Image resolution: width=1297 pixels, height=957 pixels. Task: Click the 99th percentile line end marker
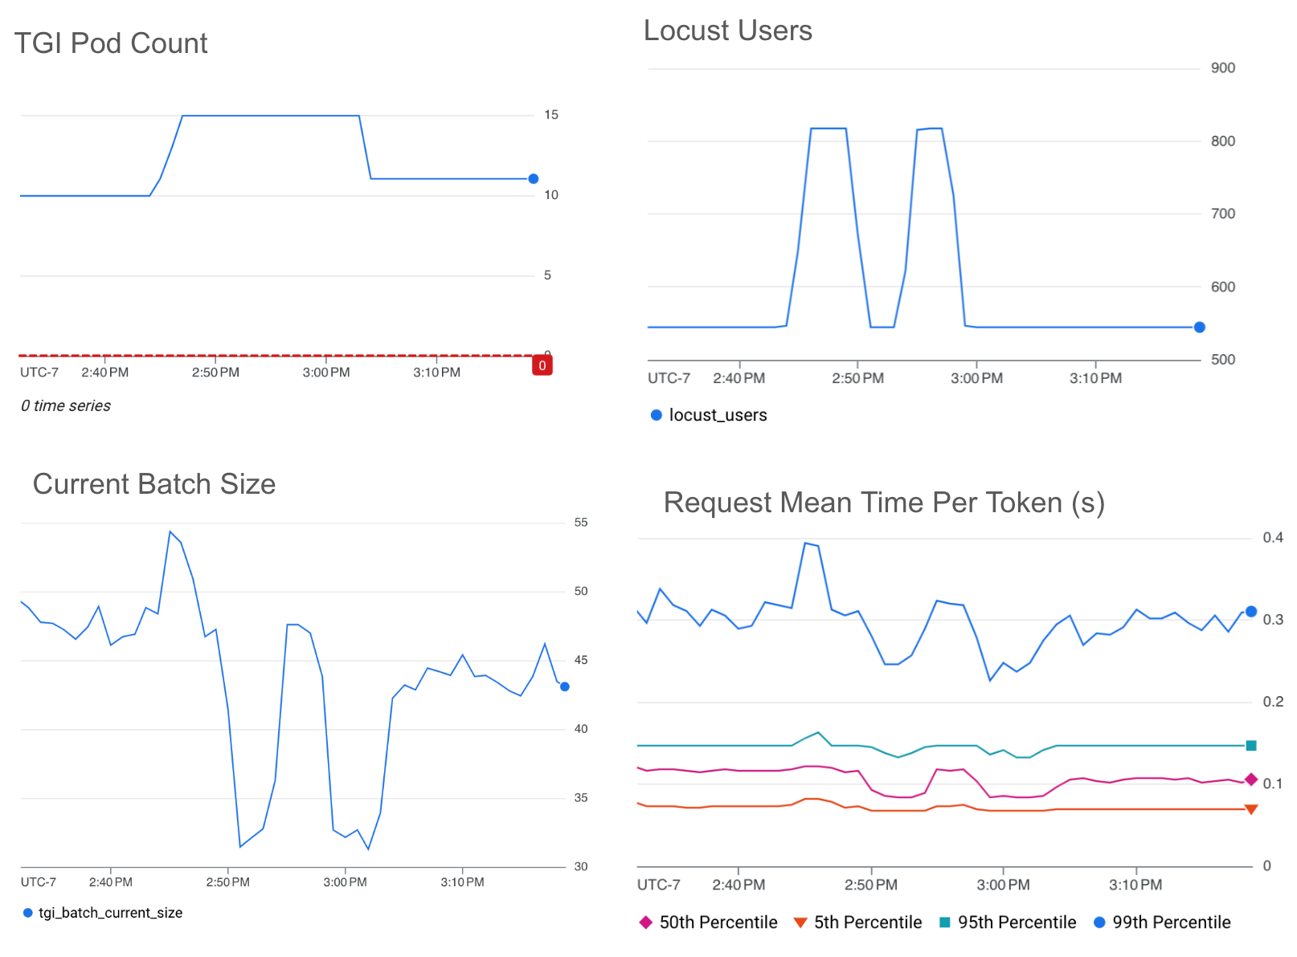(x=1251, y=612)
